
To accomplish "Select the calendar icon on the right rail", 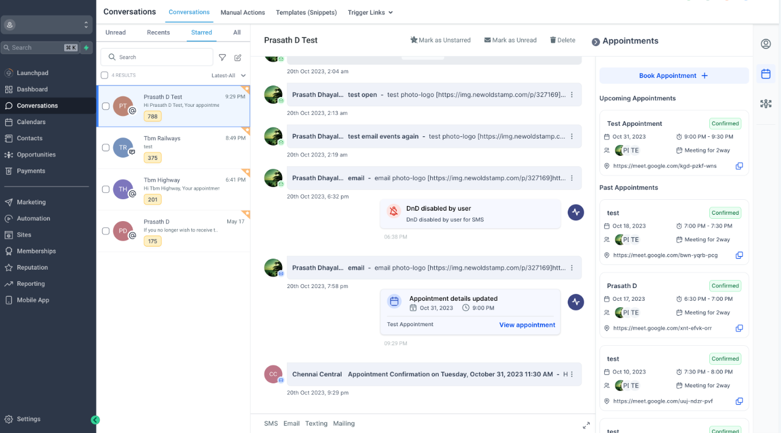I will pos(766,74).
